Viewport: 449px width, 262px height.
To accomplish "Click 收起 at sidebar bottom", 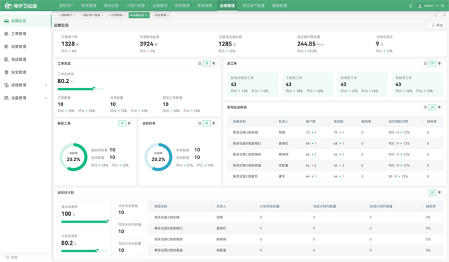I will coord(15,257).
